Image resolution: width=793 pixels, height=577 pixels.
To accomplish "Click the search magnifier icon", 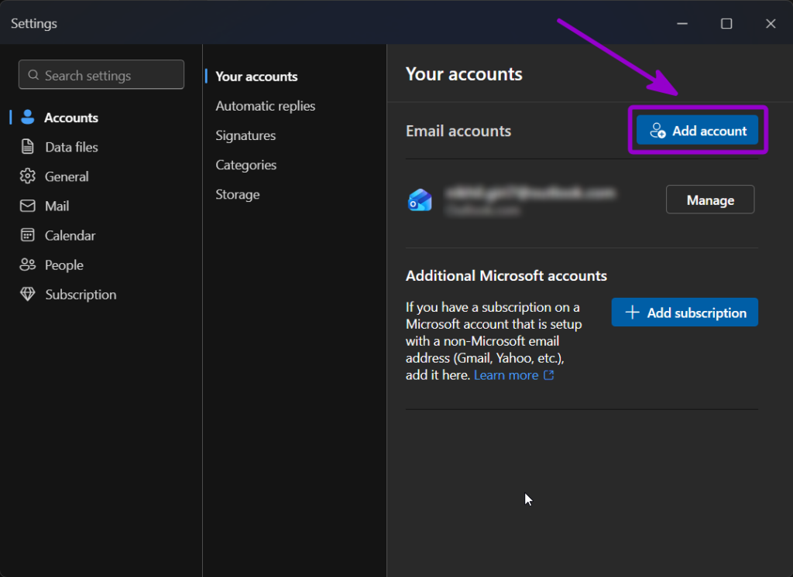I will 33,75.
